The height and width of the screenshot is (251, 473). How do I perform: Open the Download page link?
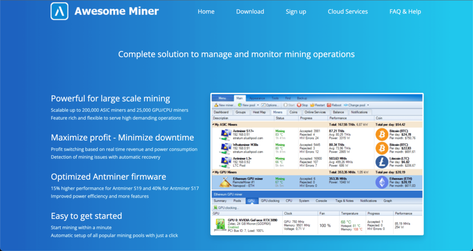click(250, 12)
